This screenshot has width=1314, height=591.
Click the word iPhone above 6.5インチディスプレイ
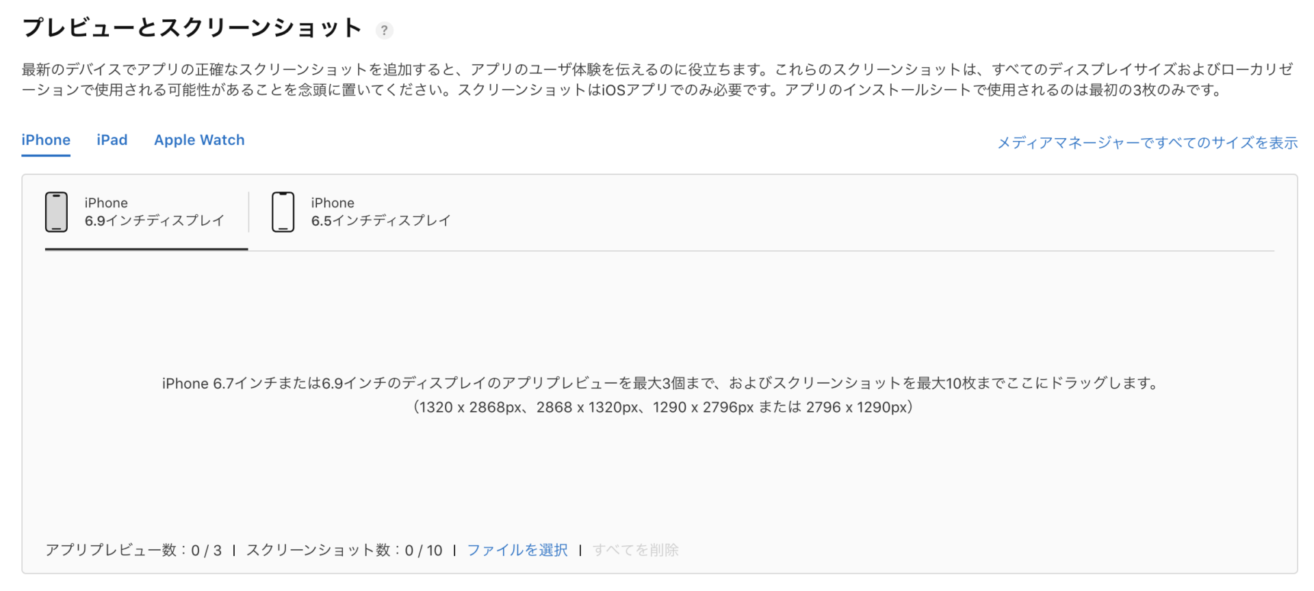coord(333,202)
